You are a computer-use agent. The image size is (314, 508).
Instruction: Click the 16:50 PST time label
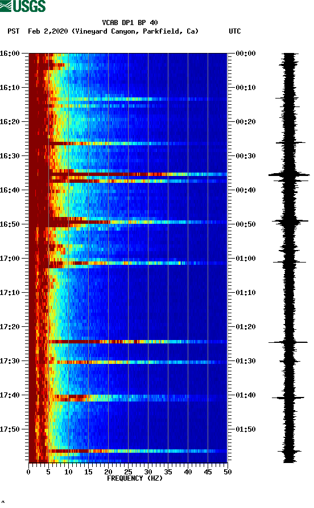10,224
